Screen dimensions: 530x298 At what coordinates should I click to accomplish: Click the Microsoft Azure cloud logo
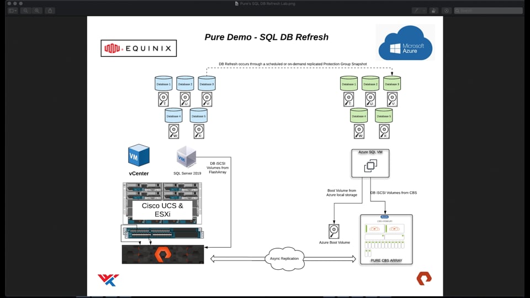coord(405,43)
